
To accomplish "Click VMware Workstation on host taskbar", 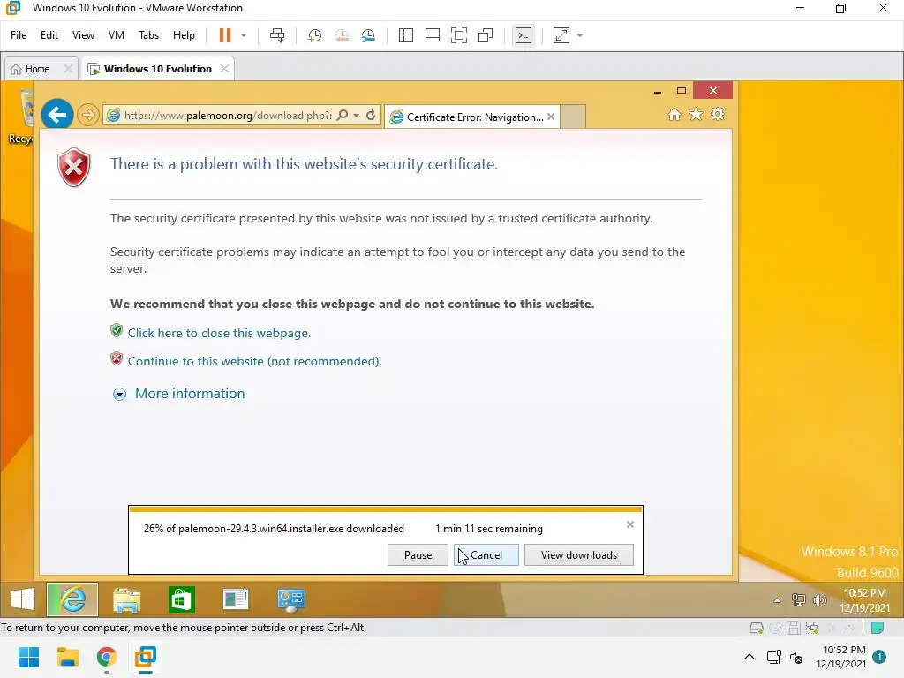I will pos(146,657).
